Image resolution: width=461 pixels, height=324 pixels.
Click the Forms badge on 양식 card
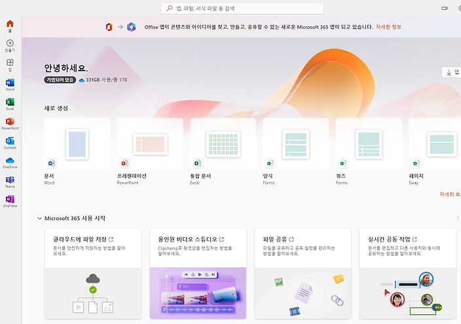point(270,163)
